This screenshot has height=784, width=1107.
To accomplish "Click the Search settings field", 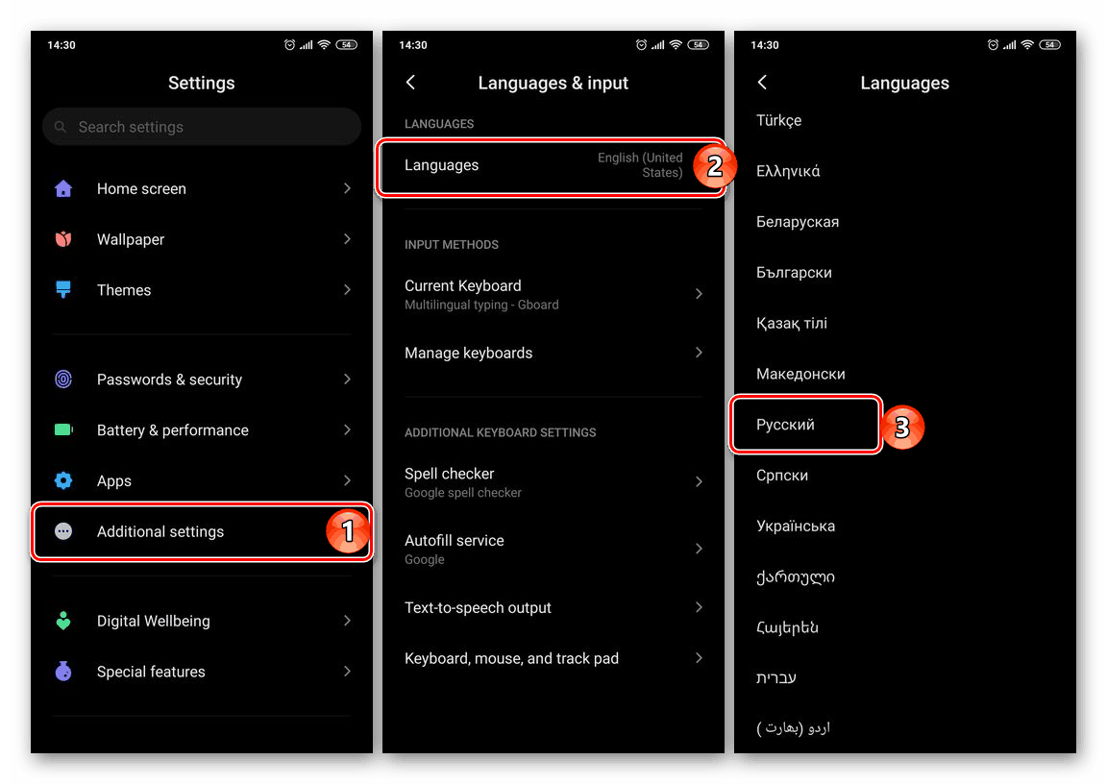I will pyautogui.click(x=202, y=127).
